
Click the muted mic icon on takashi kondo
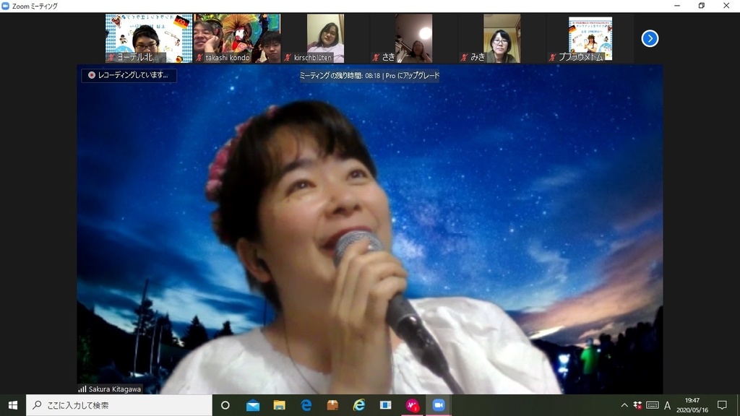199,58
